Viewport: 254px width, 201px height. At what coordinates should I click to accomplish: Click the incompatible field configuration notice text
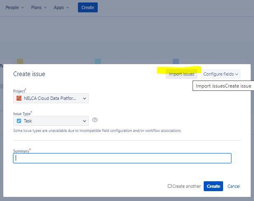click(x=97, y=131)
